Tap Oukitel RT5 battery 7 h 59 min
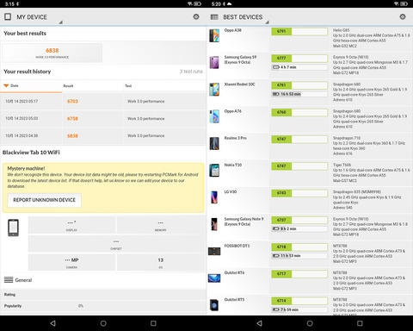Image resolution: width=413 pixels, height=331 pixels. pyautogui.click(x=299, y=309)
